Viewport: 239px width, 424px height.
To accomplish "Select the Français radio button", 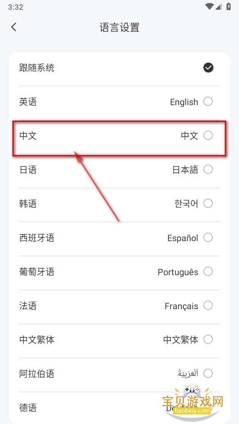I will pyautogui.click(x=208, y=306).
